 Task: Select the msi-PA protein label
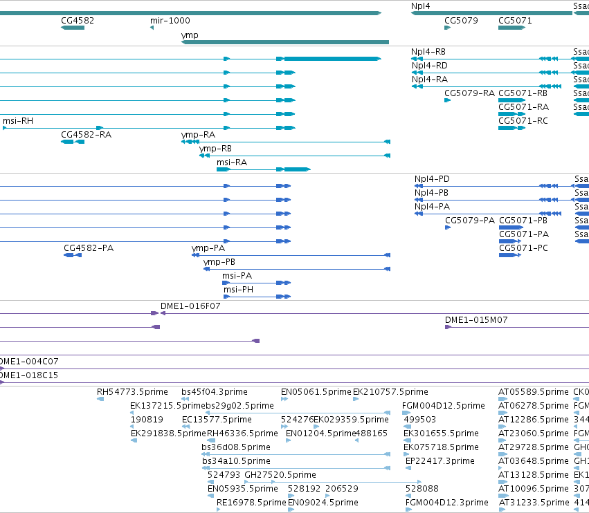click(237, 276)
